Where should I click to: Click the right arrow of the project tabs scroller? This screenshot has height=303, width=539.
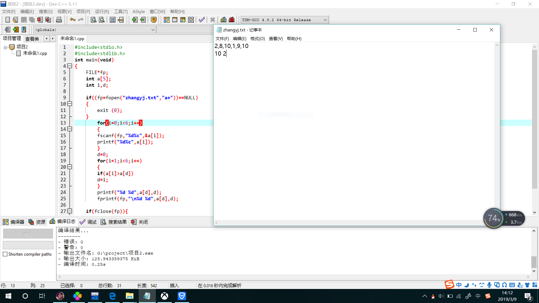[x=52, y=38]
